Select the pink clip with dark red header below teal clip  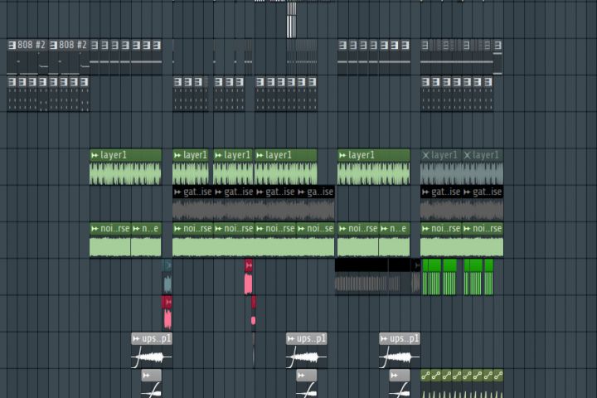[167, 313]
